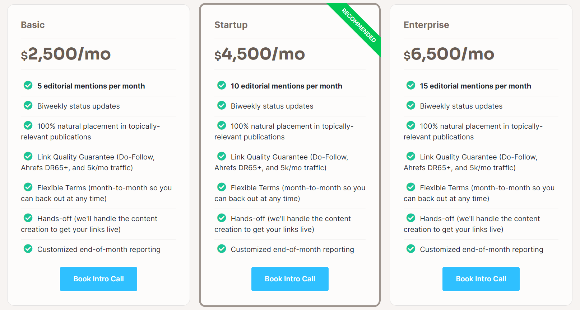Viewport: 580px width, 310px height.
Task: Click the checkmark near Startup's Flexible Terms feature
Action: (222, 187)
